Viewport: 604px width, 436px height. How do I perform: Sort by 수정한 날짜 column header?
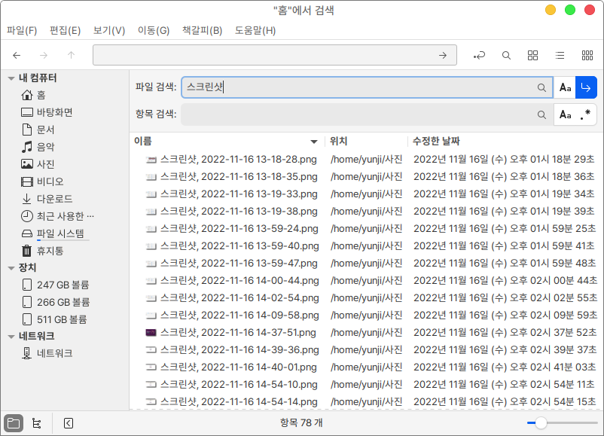(x=435, y=142)
